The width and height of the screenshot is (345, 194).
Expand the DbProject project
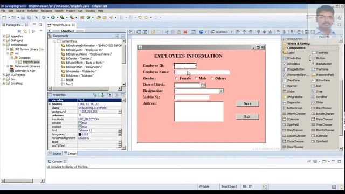[4, 40]
